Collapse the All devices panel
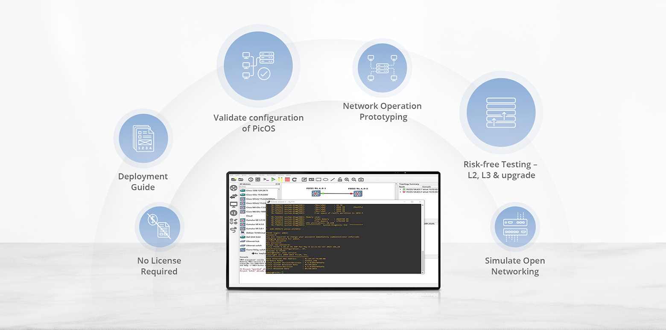The height and width of the screenshot is (330, 666). (x=277, y=184)
